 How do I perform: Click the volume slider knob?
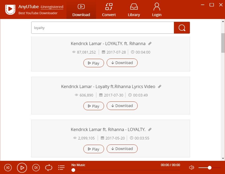coord(210,168)
